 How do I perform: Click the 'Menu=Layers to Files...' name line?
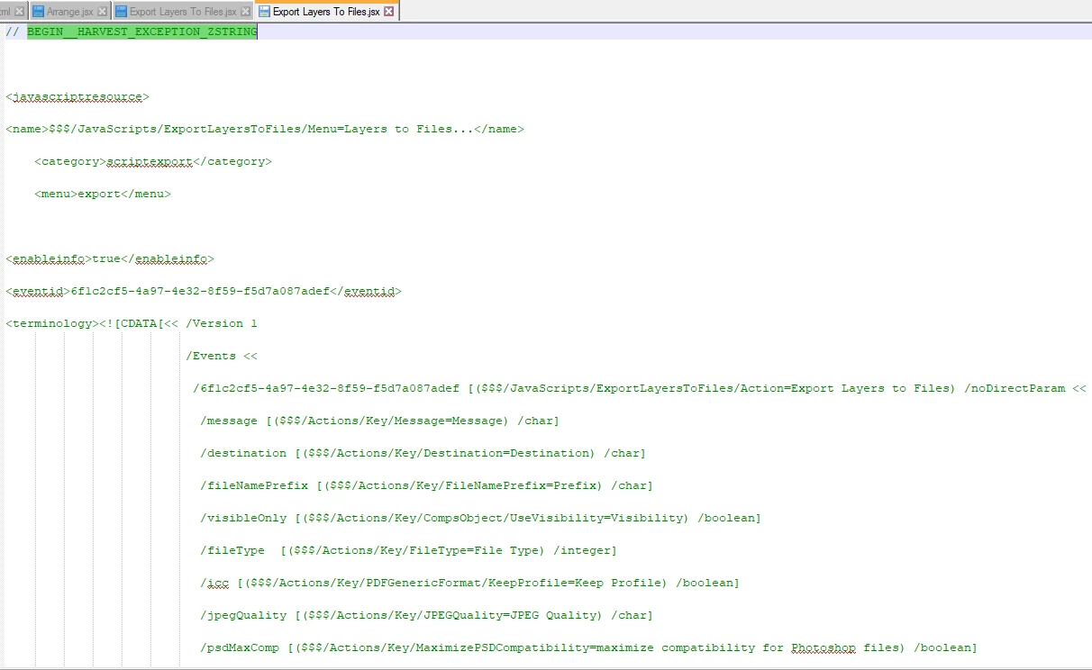(x=265, y=129)
